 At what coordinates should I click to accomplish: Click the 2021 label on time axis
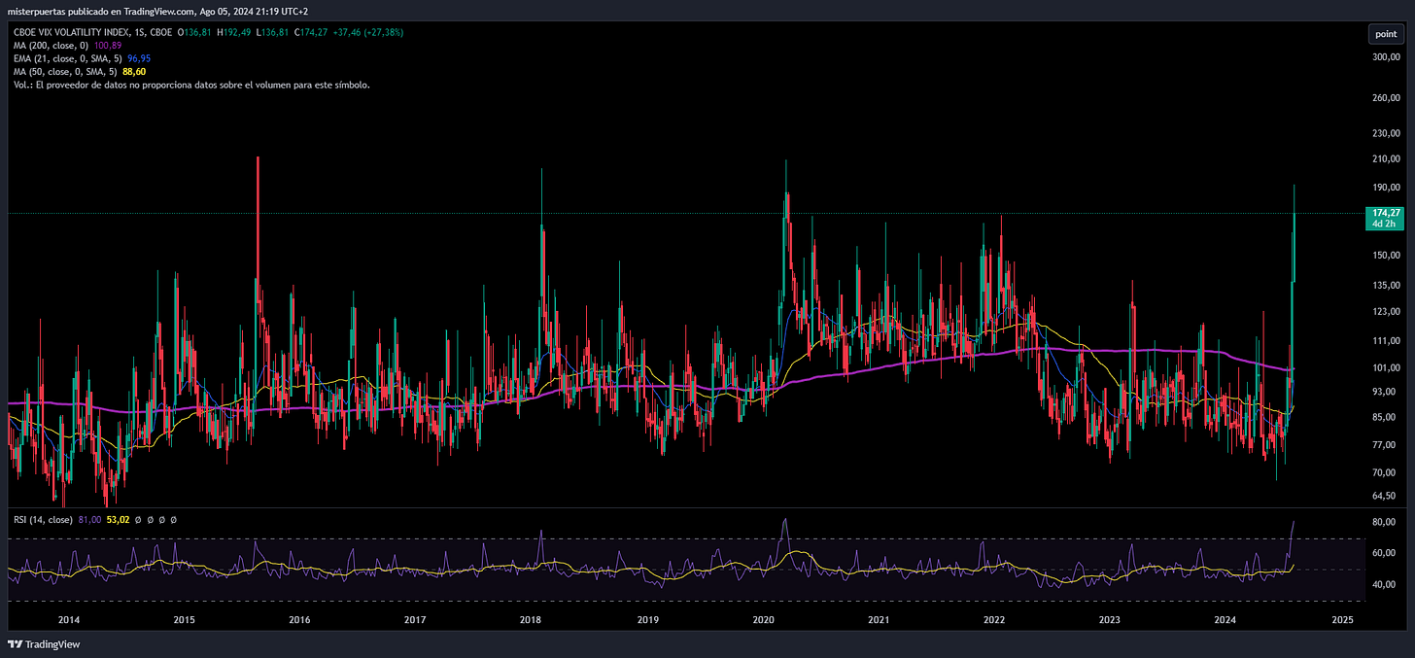pyautogui.click(x=879, y=619)
